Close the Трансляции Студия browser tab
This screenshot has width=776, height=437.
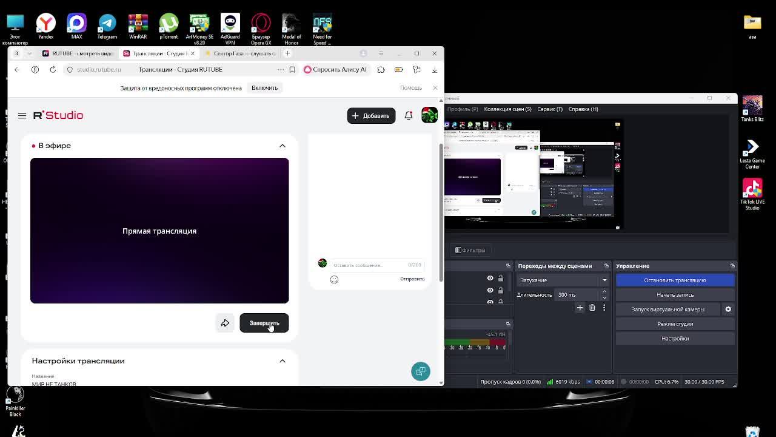click(192, 53)
